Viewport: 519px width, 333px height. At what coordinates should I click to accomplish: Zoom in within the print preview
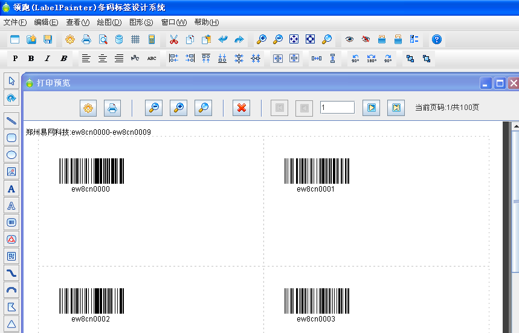pyautogui.click(x=178, y=108)
